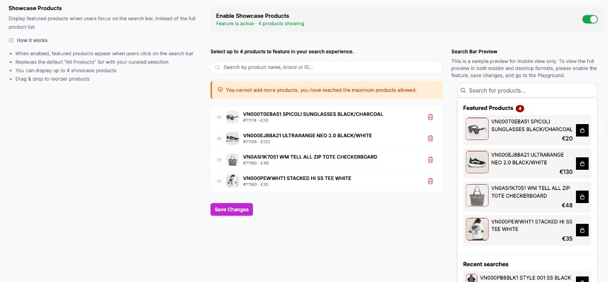Click cart button for Stacked Hi Tee preview

click(582, 230)
